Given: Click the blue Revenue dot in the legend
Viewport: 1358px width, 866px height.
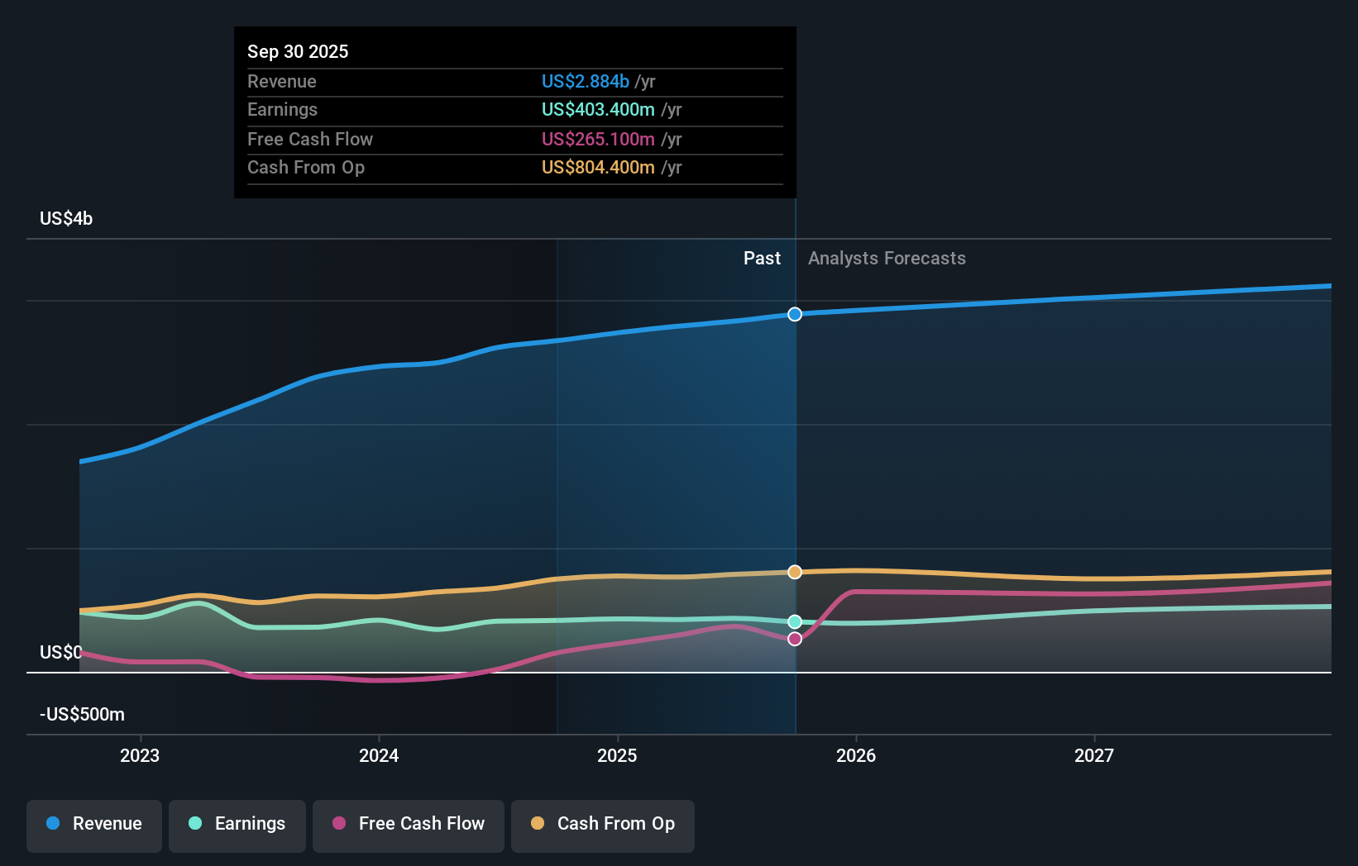Looking at the screenshot, I should click(x=52, y=825).
